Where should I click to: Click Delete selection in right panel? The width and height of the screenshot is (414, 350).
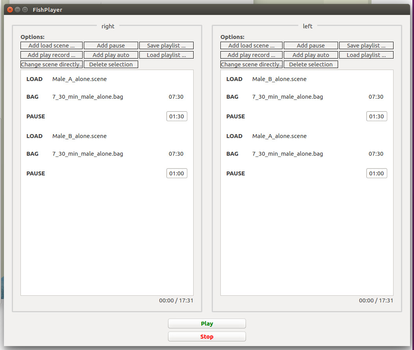111,64
